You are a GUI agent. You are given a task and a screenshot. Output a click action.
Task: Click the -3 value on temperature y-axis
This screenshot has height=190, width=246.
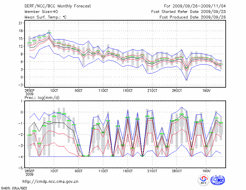coord(21,85)
